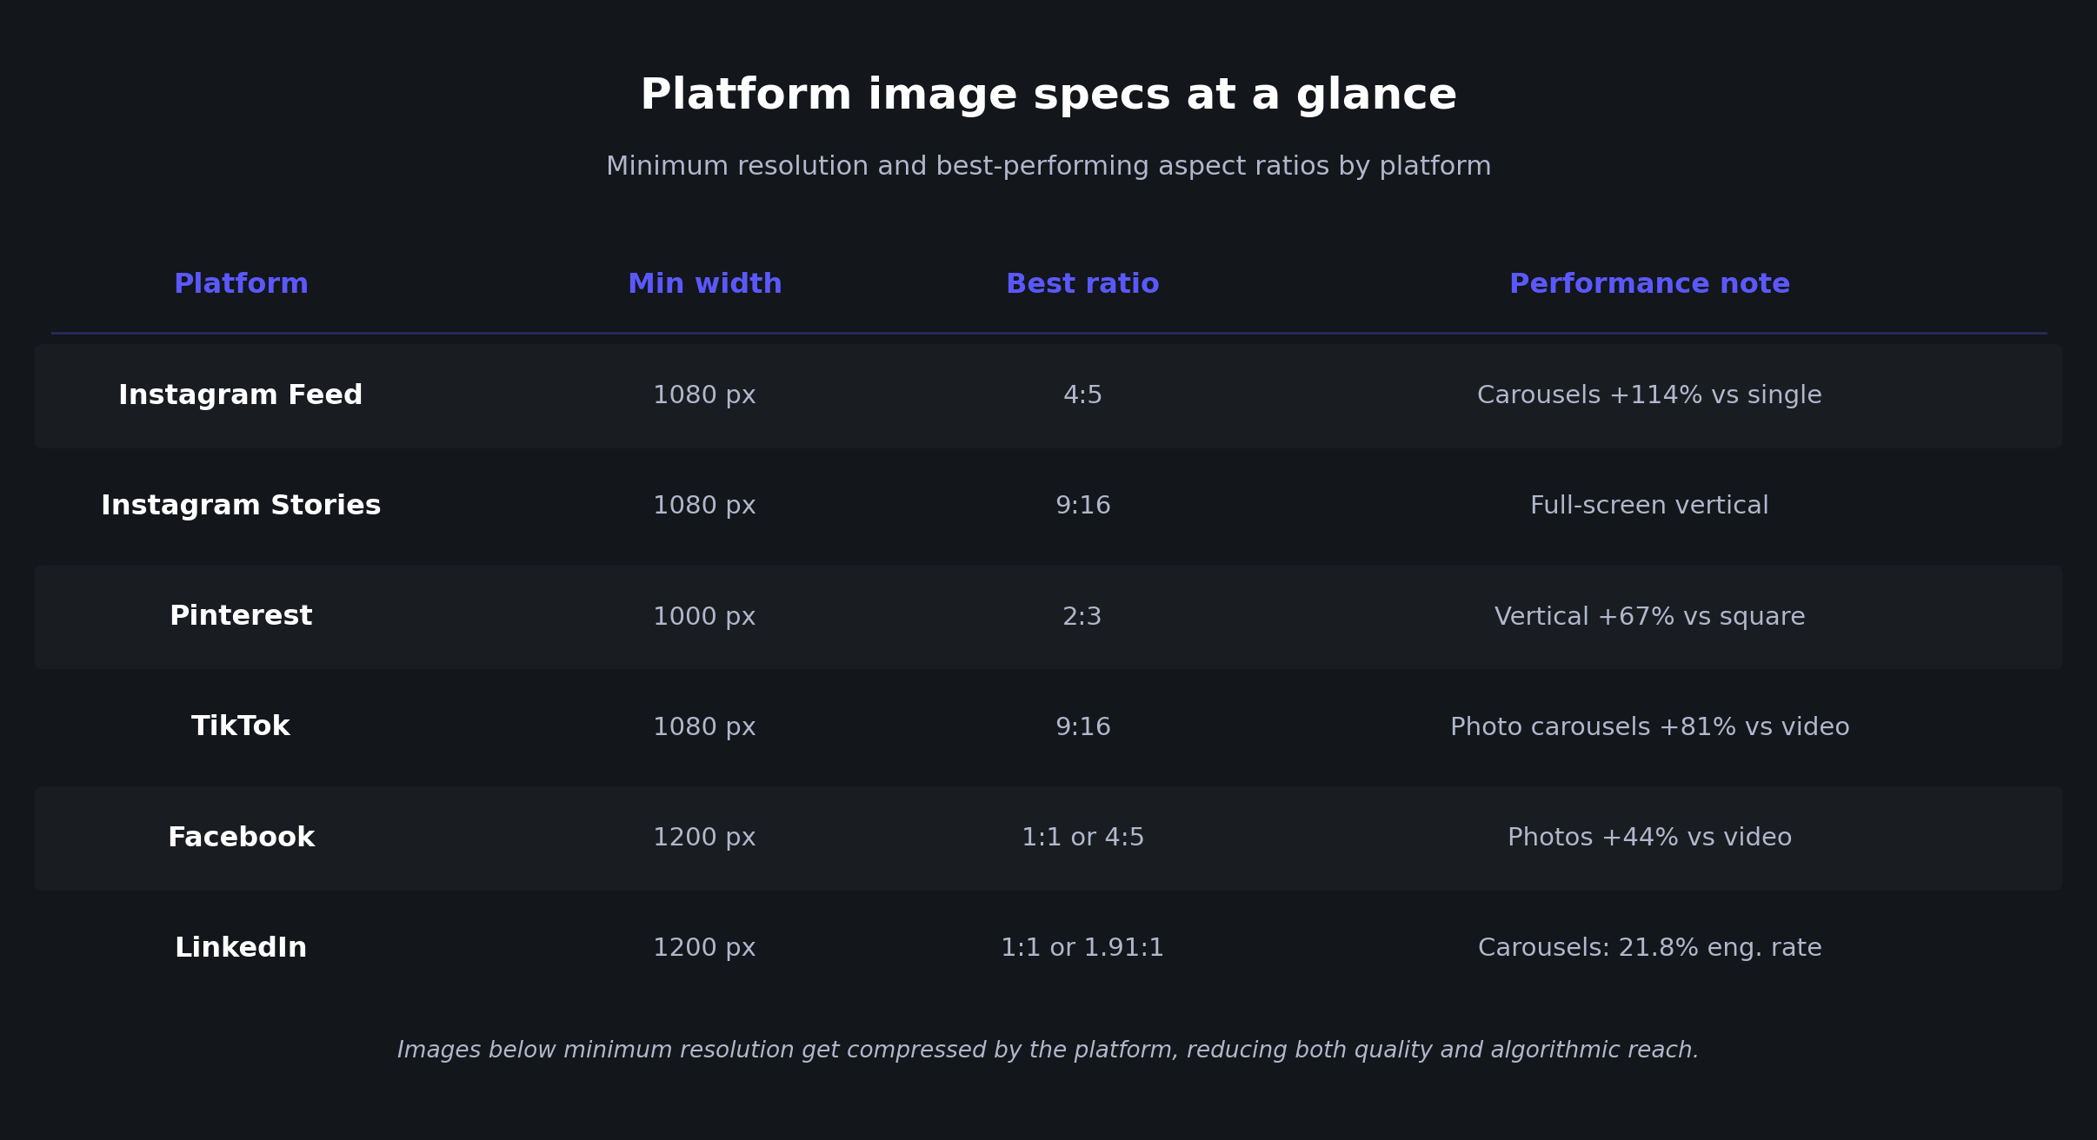Image resolution: width=2097 pixels, height=1140 pixels.
Task: Click the Performance note column header
Action: pos(1649,284)
